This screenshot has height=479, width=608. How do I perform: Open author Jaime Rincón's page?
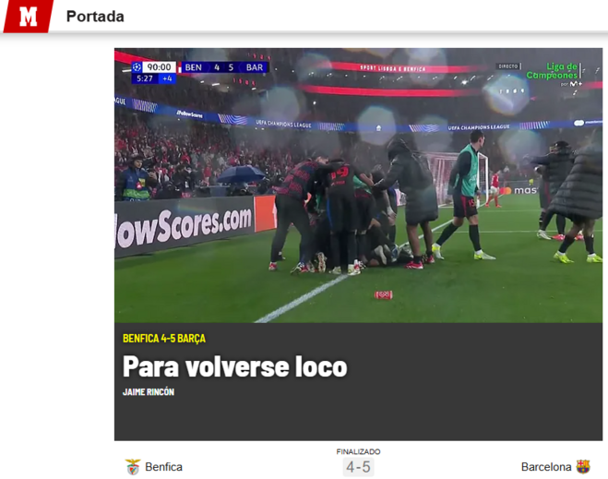coord(149,392)
